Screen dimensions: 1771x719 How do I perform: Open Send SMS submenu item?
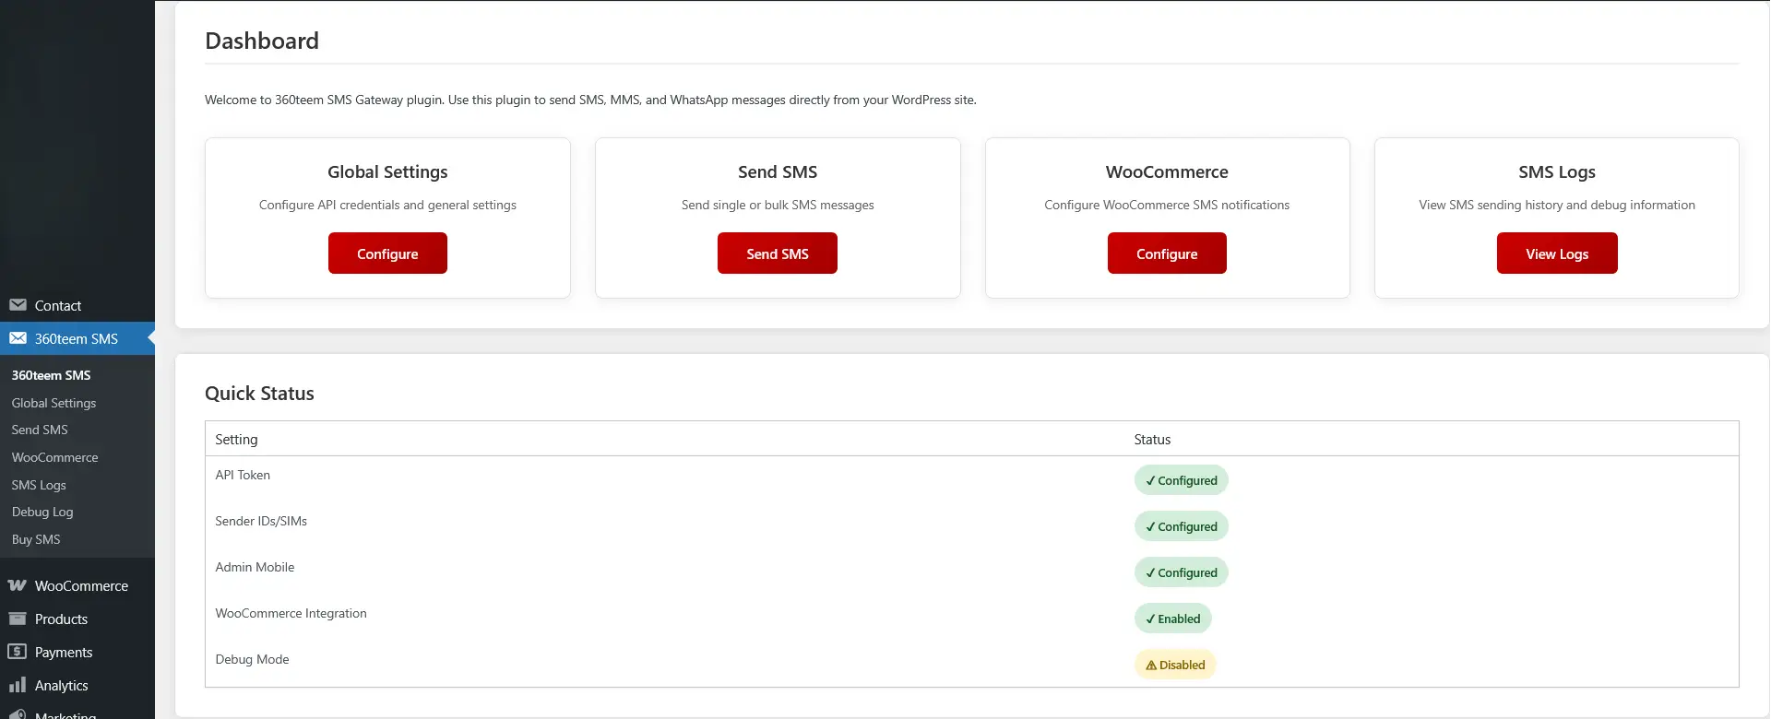click(40, 430)
